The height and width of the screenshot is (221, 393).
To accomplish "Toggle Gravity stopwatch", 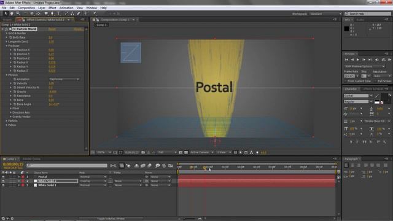I will [15, 91].
